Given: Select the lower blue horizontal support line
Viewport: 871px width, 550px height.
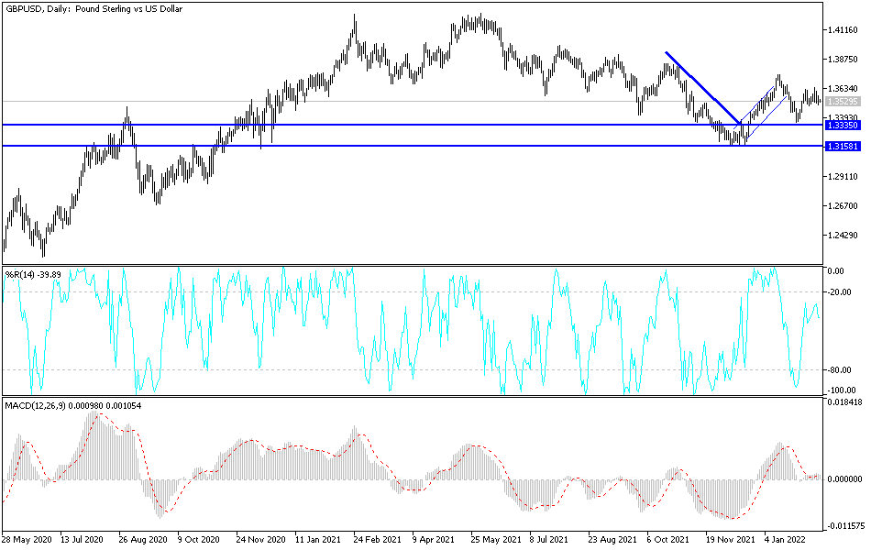Looking at the screenshot, I should coord(367,145).
